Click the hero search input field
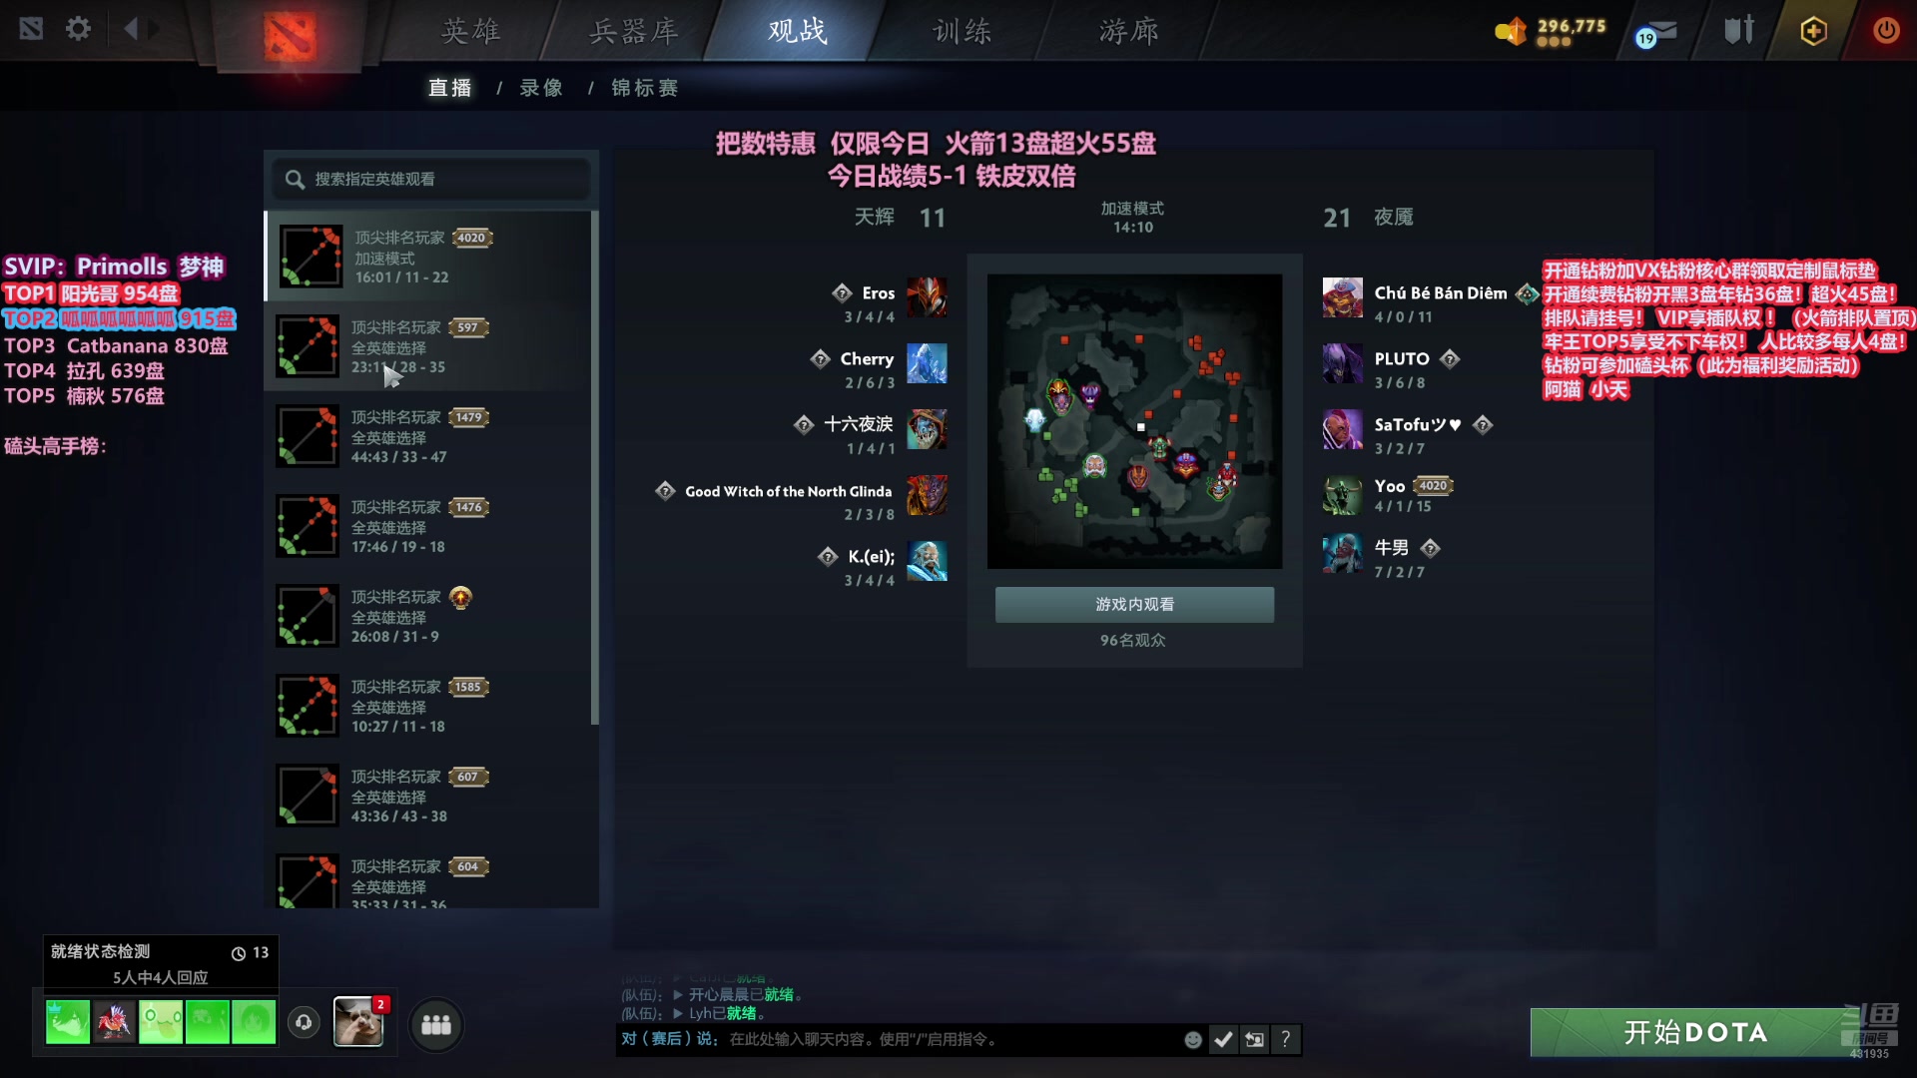The width and height of the screenshot is (1917, 1078). point(431,179)
